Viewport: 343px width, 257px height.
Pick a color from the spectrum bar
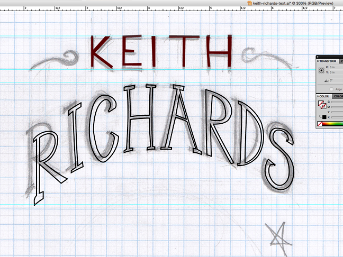[x=332, y=124]
